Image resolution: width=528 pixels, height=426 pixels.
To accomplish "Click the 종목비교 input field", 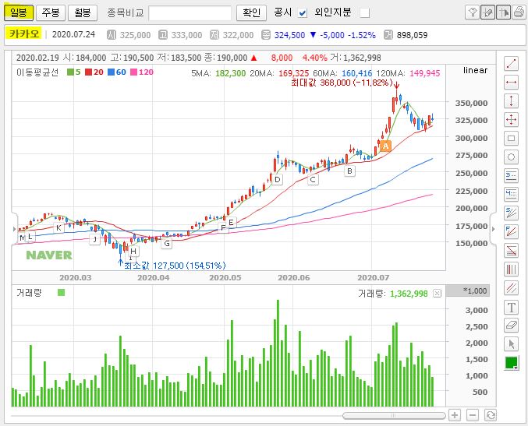I will (x=190, y=13).
